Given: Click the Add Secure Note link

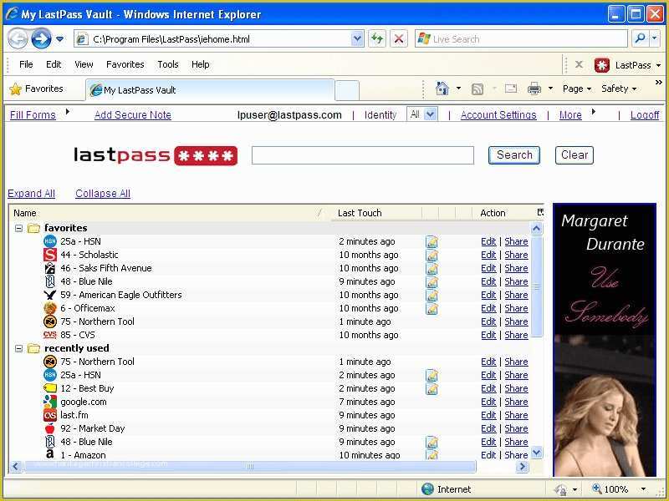Looking at the screenshot, I should coord(133,115).
